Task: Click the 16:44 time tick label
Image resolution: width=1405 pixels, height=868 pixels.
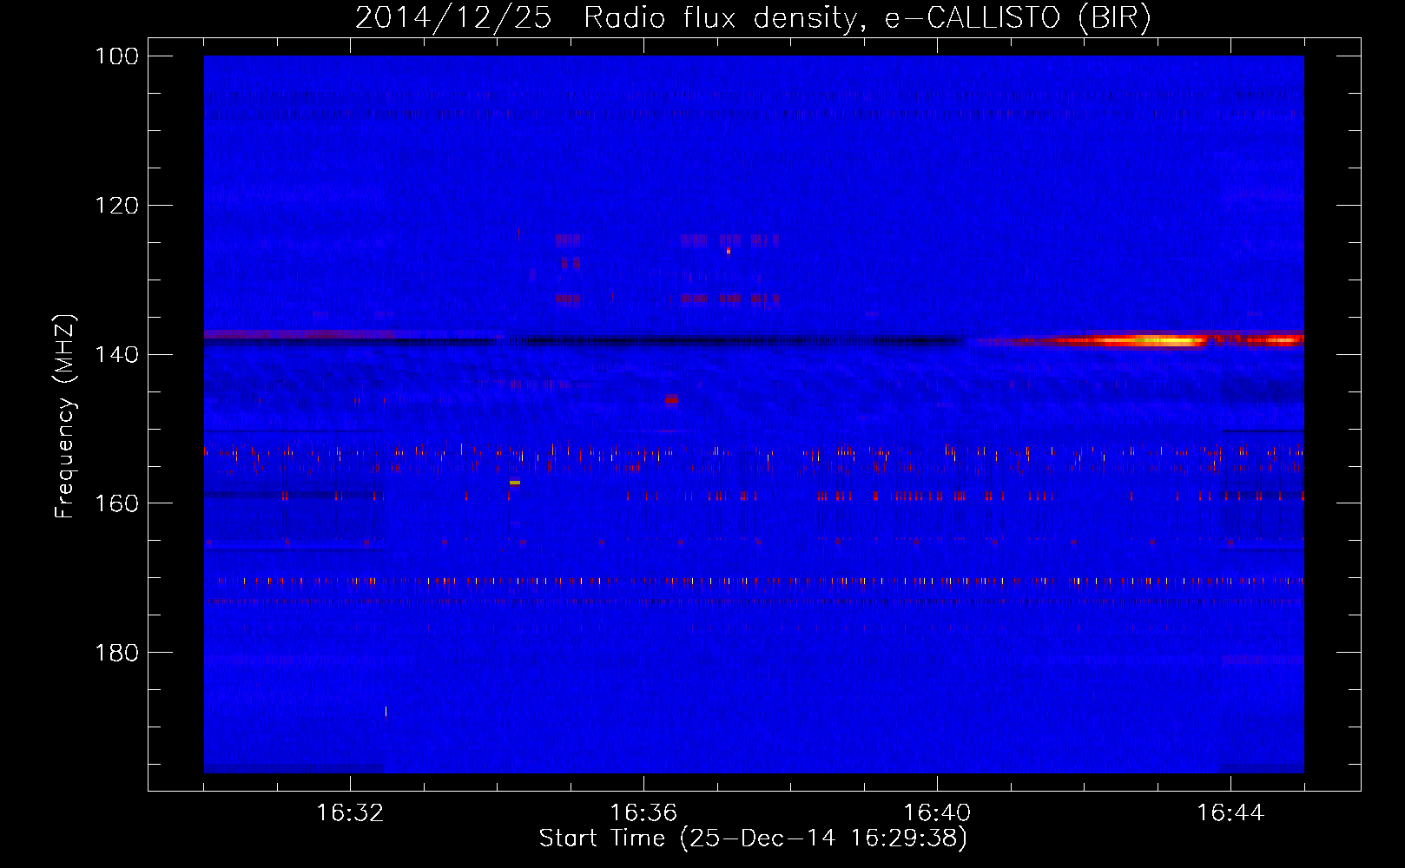Action: point(1230,813)
